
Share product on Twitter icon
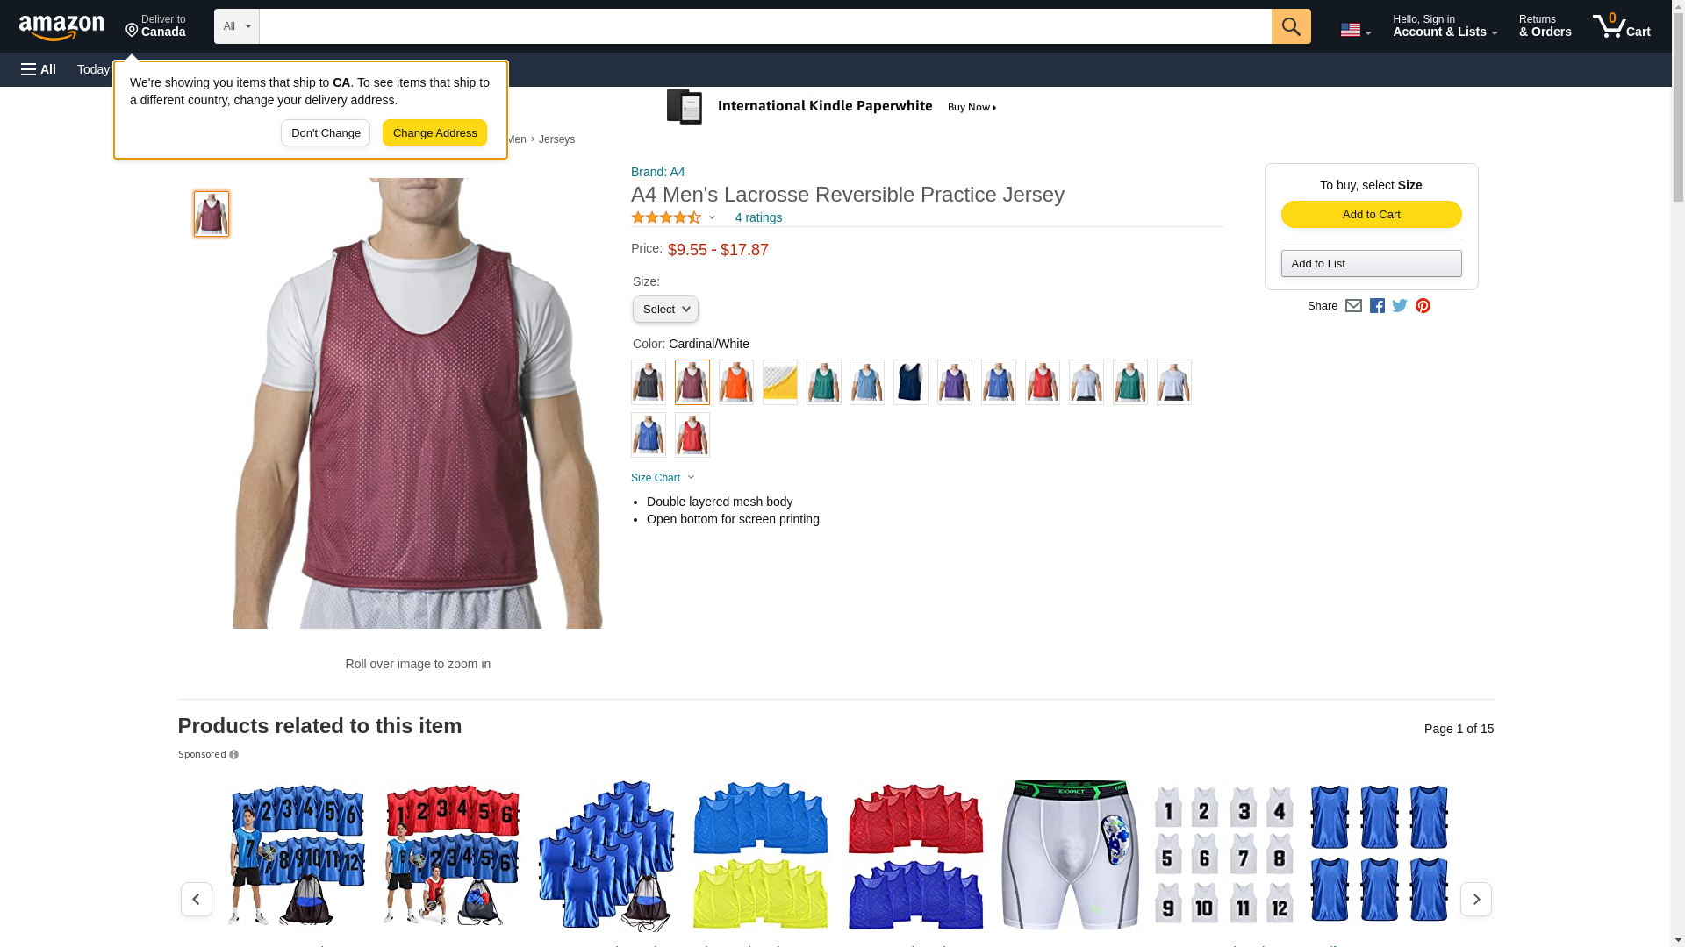[1400, 306]
